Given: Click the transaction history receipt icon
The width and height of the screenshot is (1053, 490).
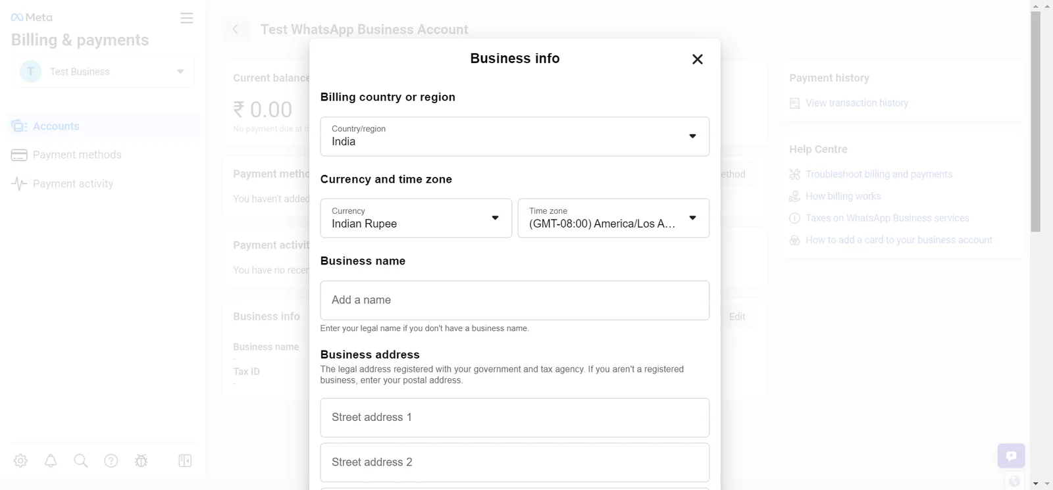Looking at the screenshot, I should point(795,103).
